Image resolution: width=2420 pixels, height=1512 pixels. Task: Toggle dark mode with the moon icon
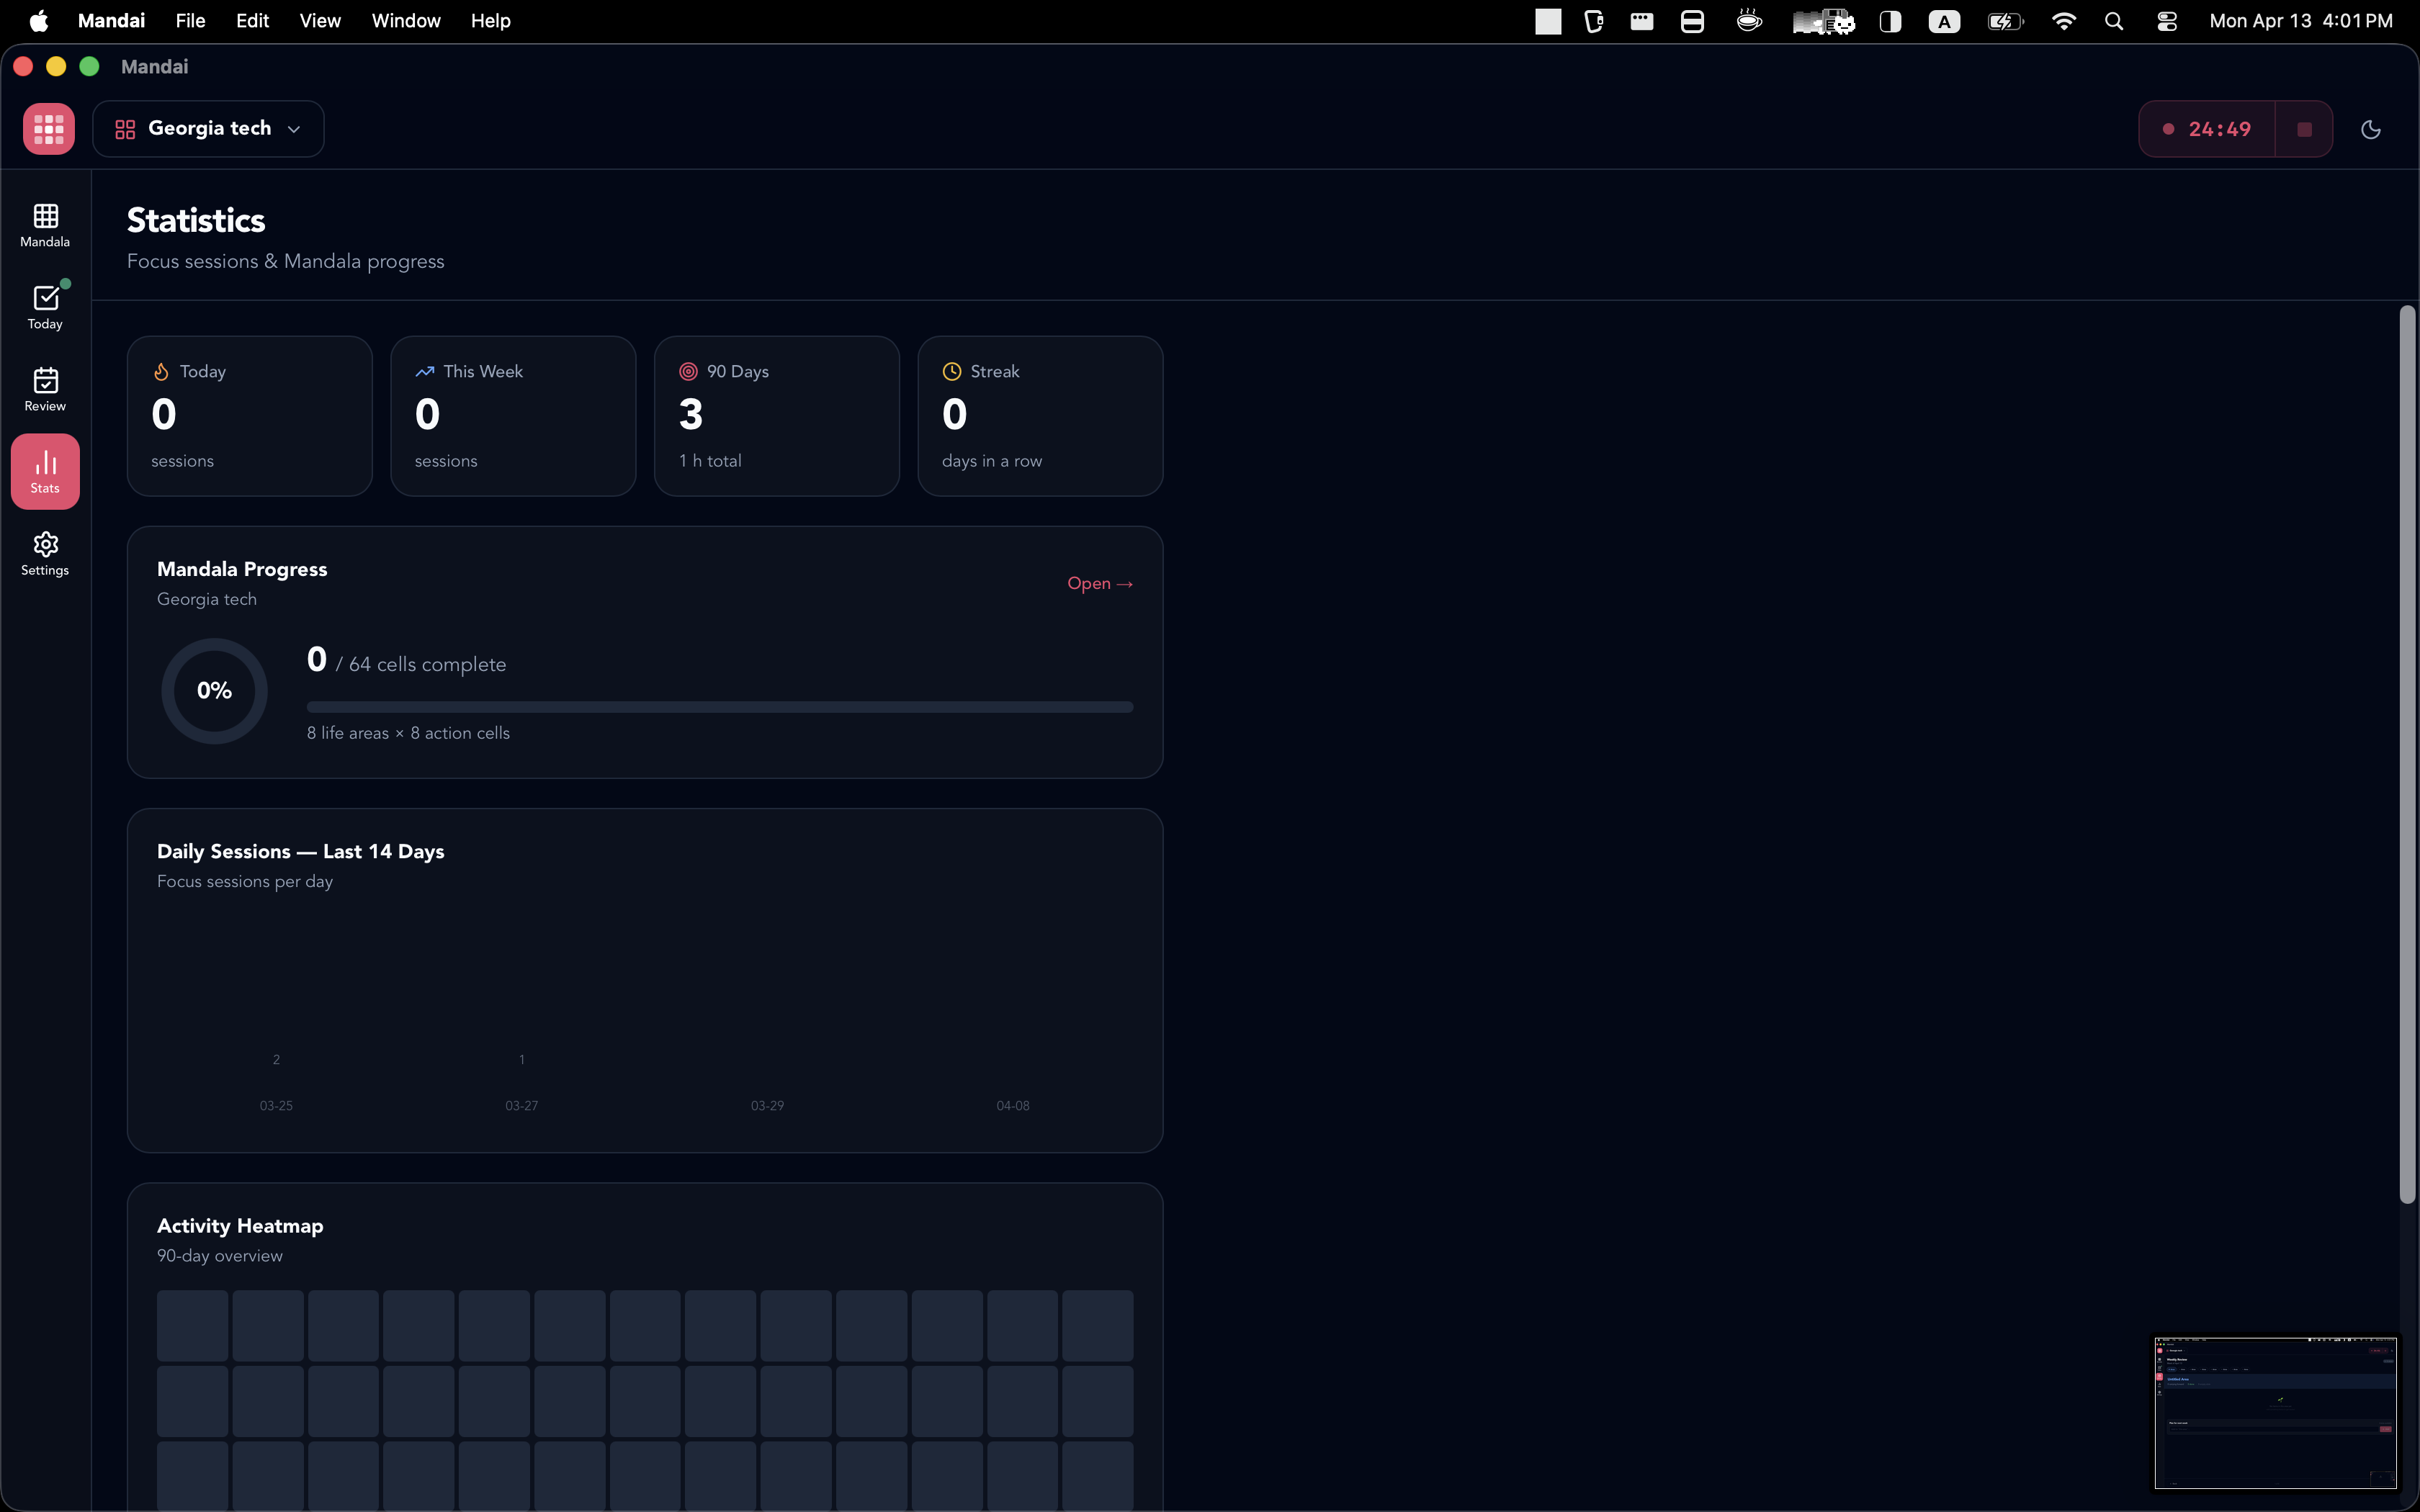(x=2371, y=129)
